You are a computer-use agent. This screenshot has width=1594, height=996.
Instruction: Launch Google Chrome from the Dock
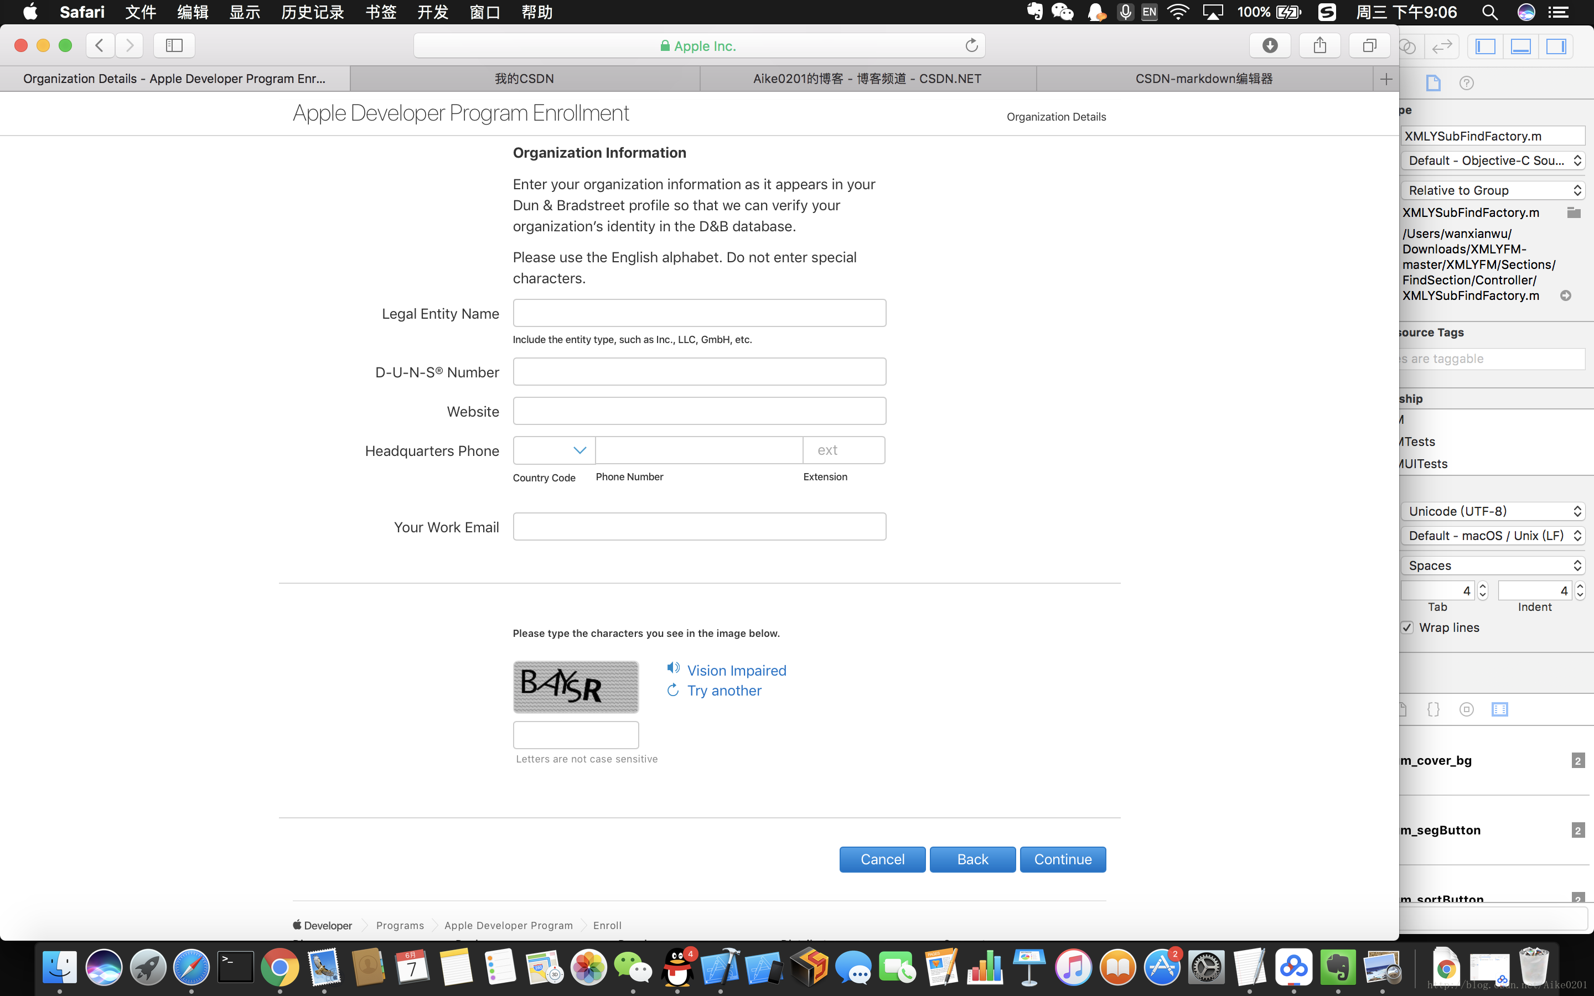coord(280,967)
